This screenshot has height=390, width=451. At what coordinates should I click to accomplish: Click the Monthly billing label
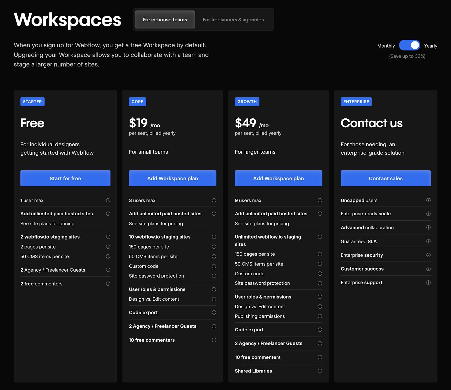386,46
